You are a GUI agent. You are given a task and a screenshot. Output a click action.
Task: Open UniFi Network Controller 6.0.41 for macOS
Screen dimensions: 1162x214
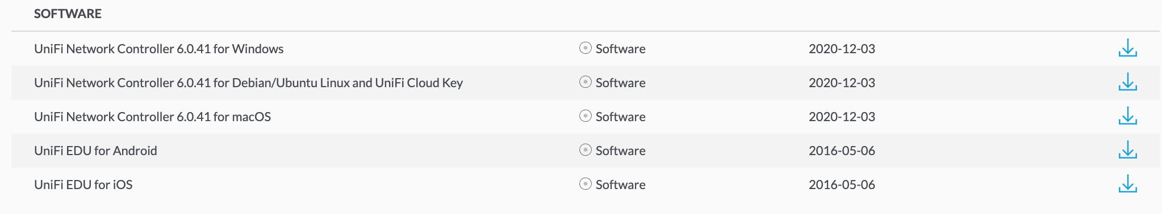coord(153,117)
